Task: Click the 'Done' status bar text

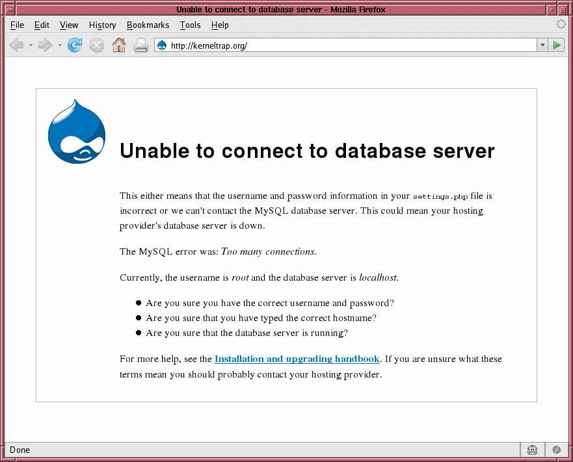Action: tap(20, 450)
